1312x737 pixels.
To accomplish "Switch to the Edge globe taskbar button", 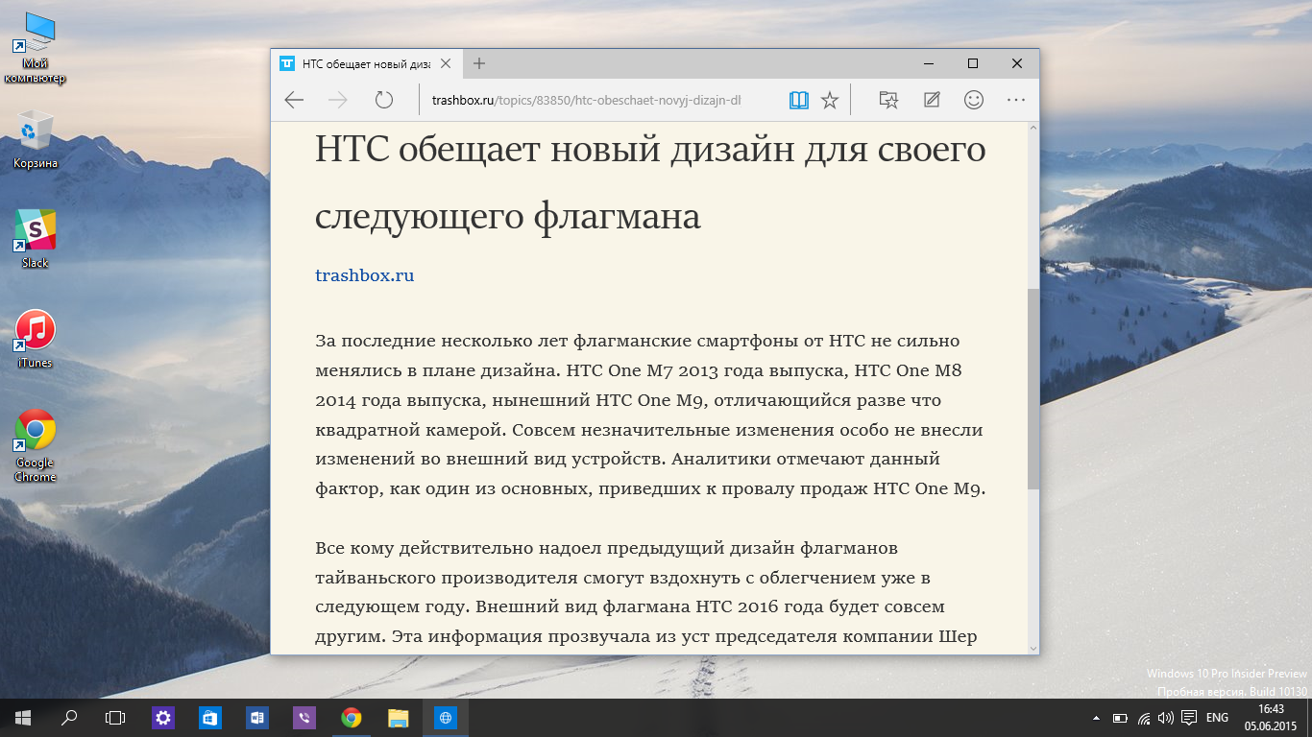I will click(446, 718).
